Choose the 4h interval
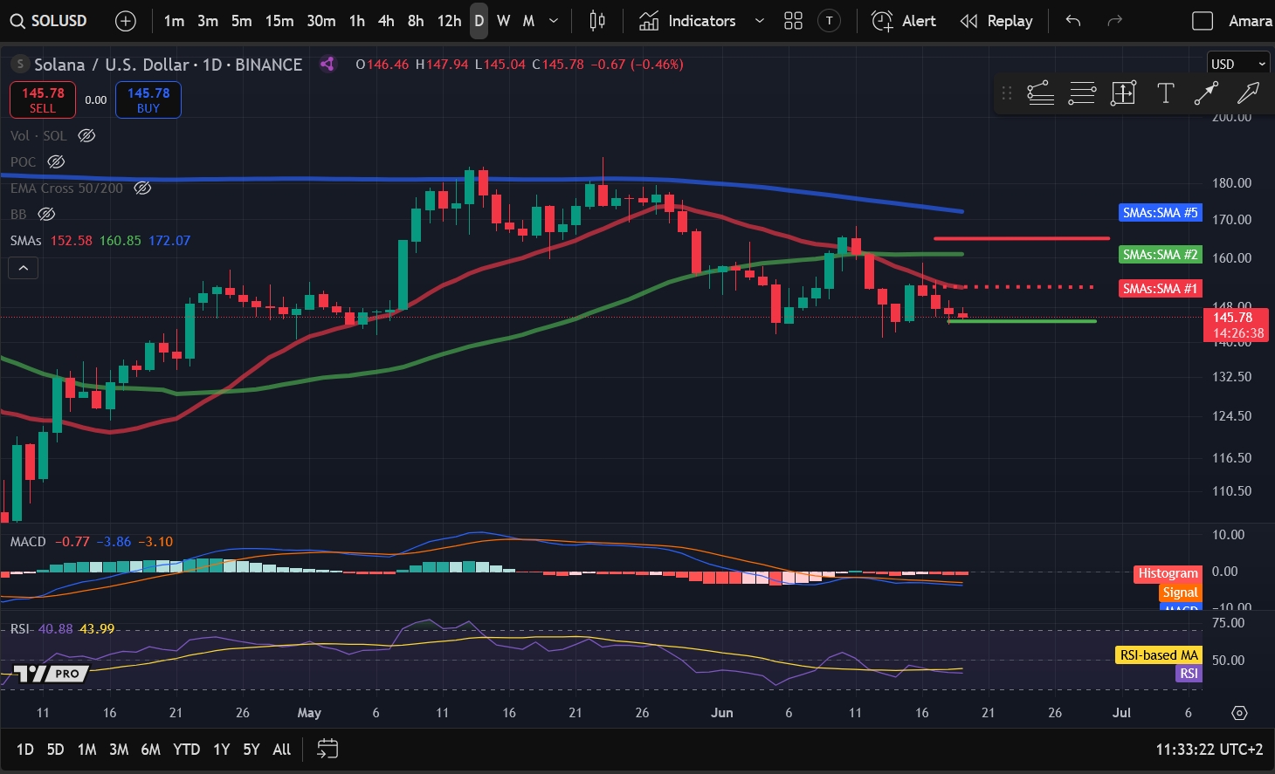The height and width of the screenshot is (774, 1275). click(386, 21)
